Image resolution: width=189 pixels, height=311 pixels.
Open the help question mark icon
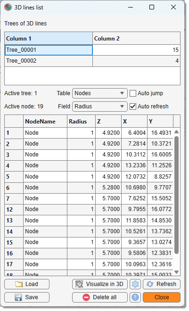(135, 297)
